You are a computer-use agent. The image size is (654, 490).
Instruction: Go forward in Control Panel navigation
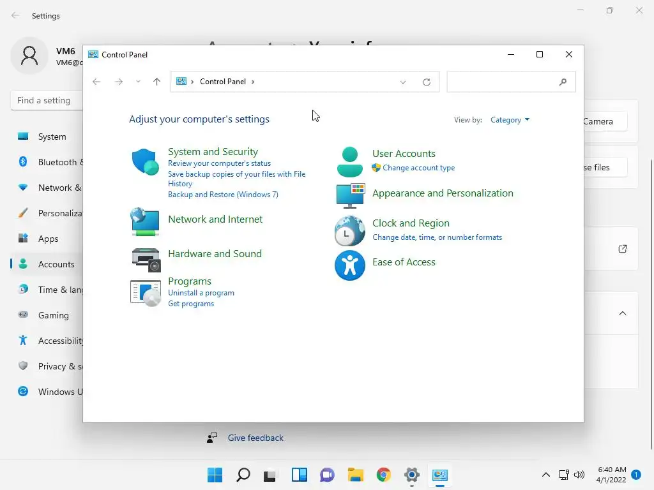click(x=119, y=82)
